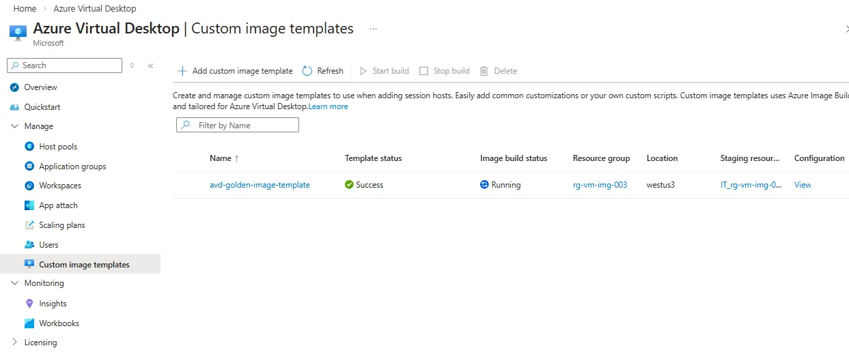Click the Refresh circular arrow icon
This screenshot has width=849, height=363.
click(307, 71)
